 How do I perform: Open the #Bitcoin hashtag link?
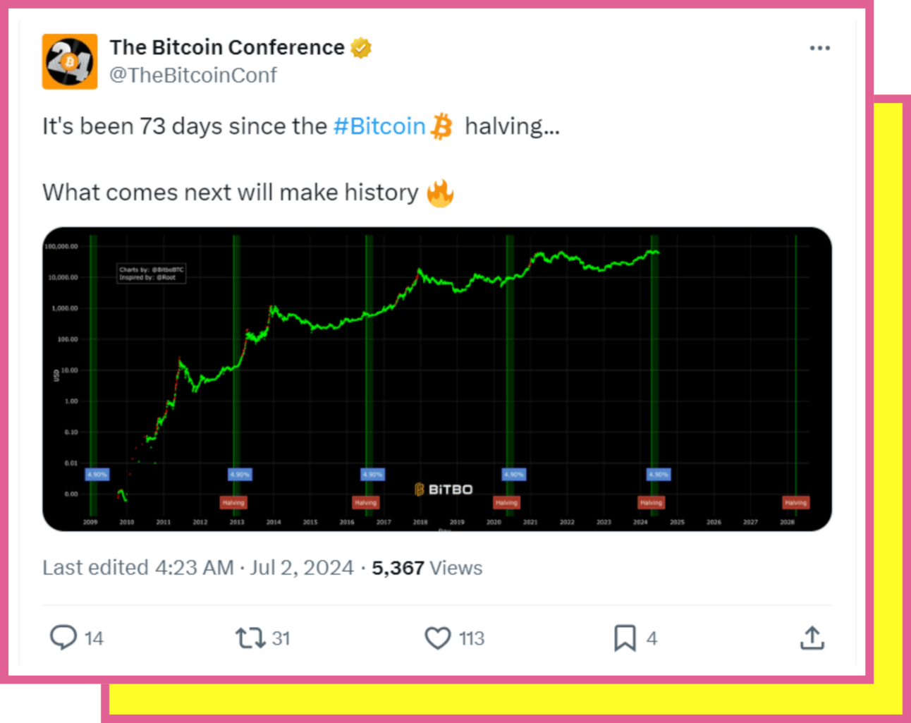(379, 126)
